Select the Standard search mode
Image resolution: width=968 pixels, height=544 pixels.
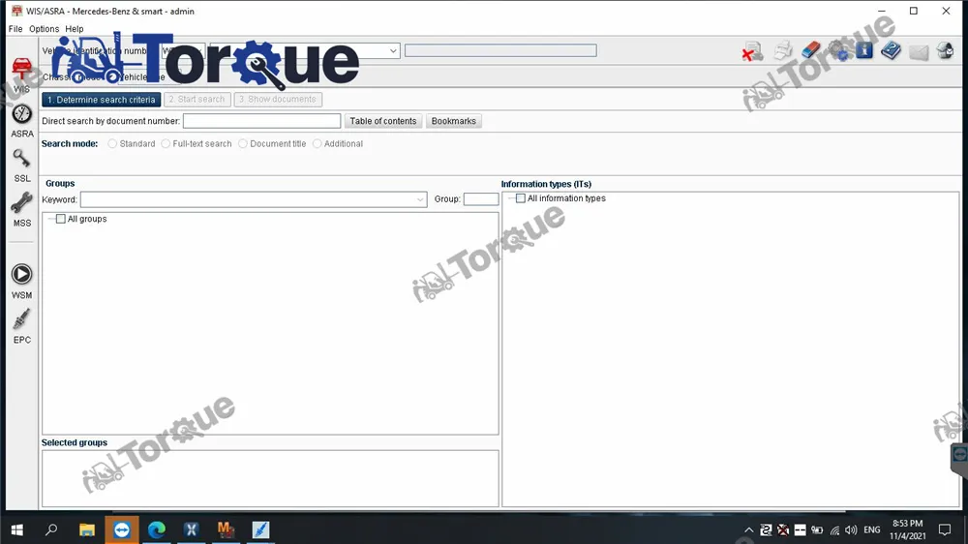(x=112, y=144)
